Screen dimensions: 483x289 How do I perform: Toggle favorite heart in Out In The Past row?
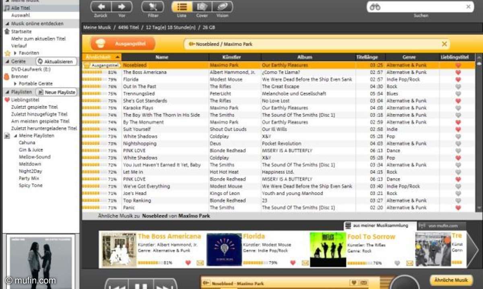point(458,86)
